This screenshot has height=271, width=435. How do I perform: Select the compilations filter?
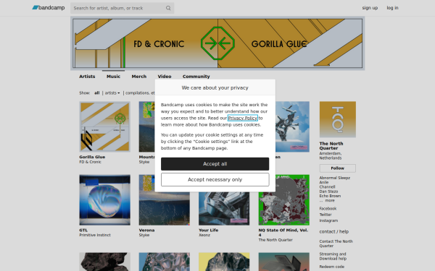[140, 93]
